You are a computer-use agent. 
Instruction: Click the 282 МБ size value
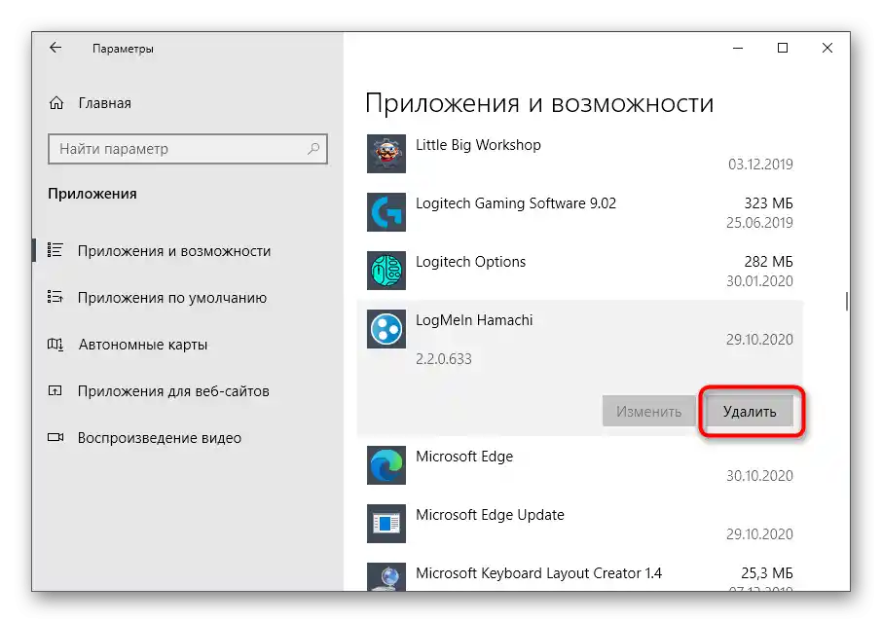pyautogui.click(x=768, y=262)
